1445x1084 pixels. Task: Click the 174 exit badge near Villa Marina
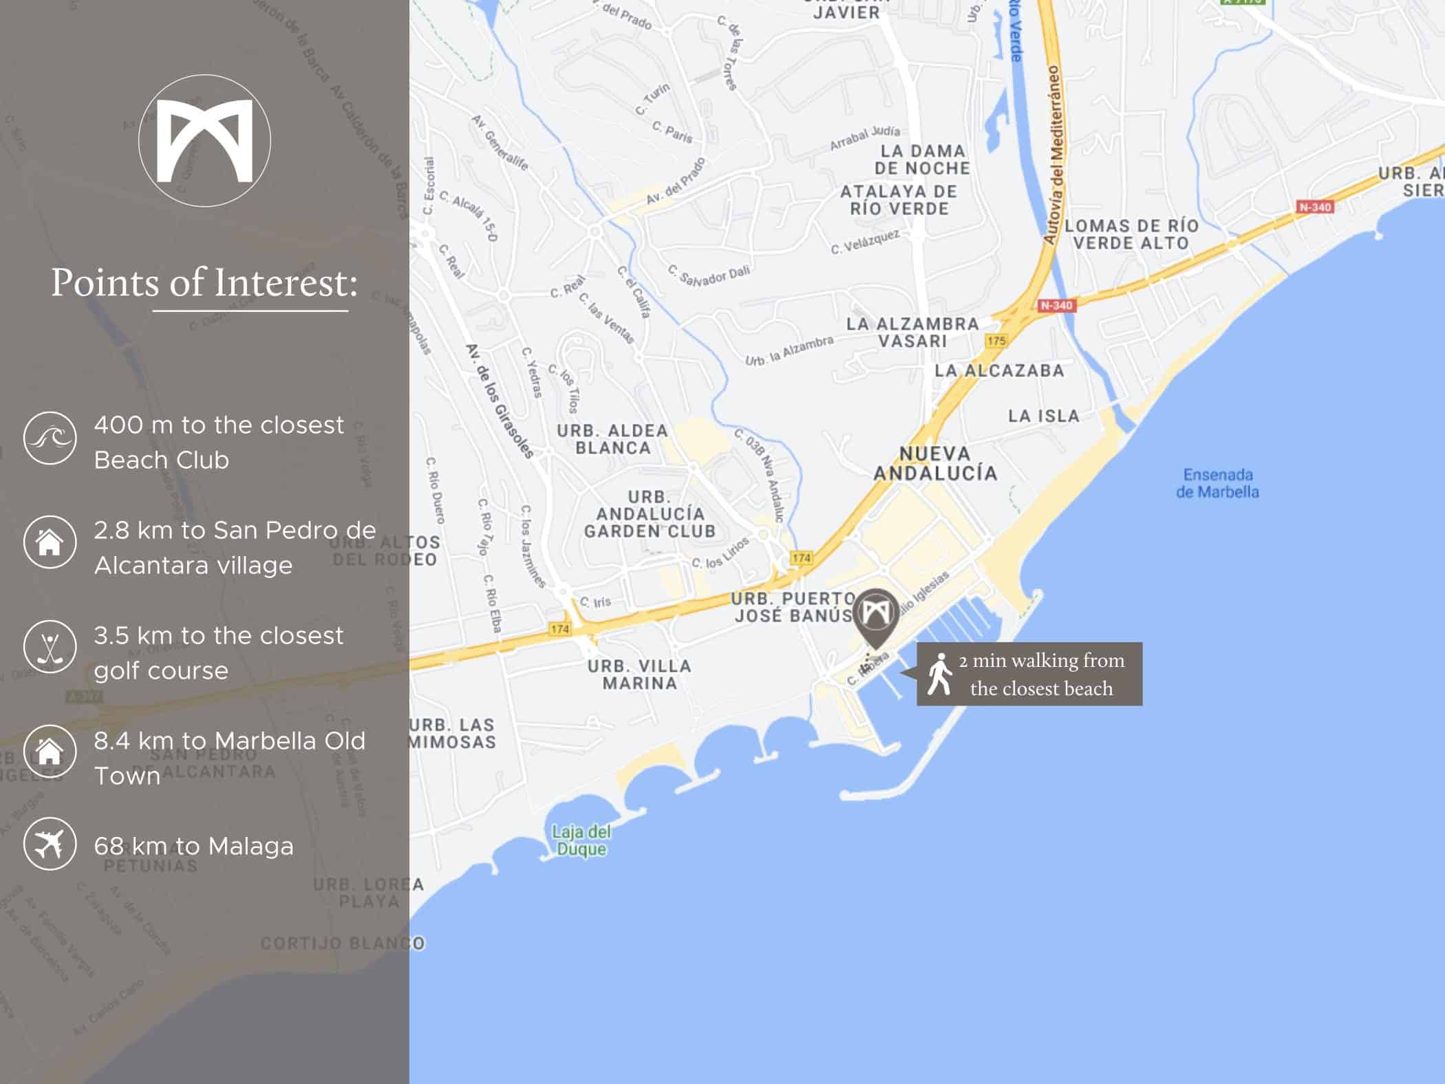point(559,628)
